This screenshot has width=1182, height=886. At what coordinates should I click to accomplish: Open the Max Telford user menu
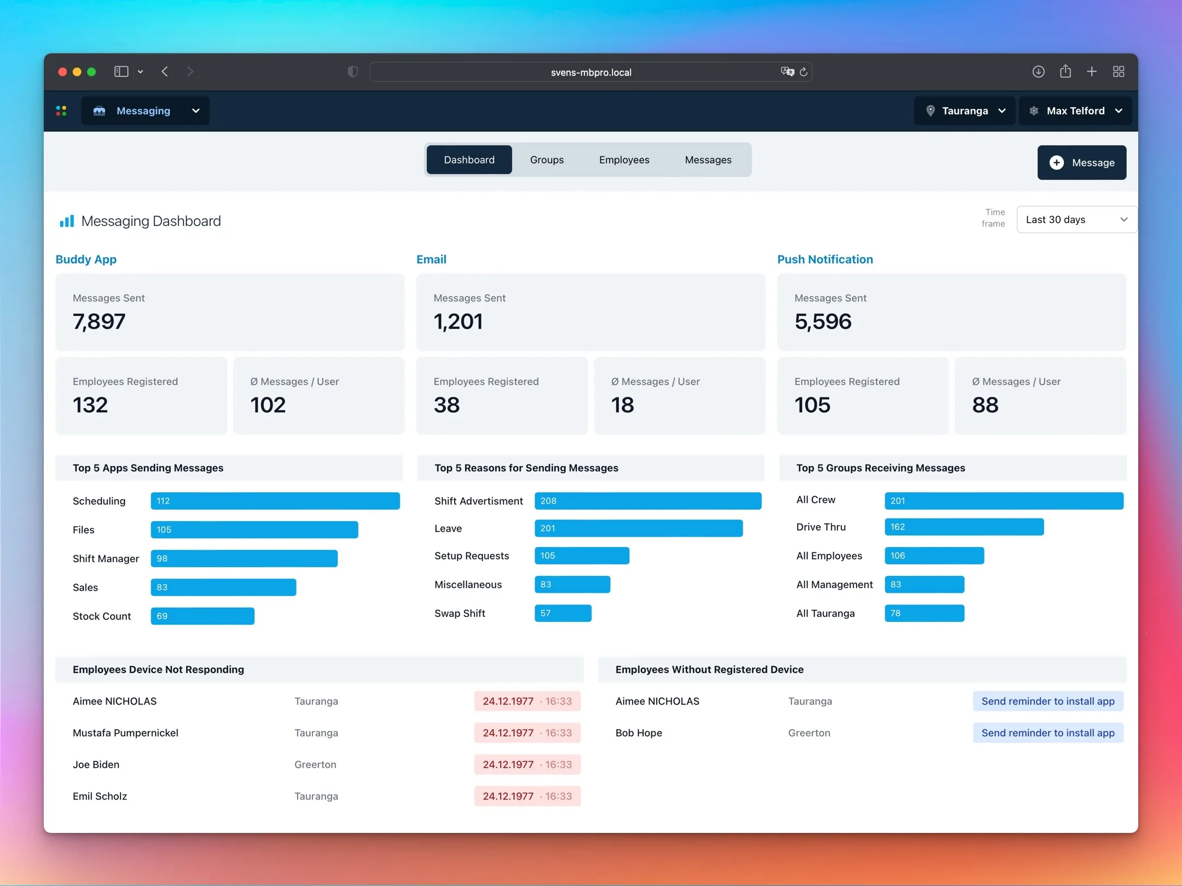coord(1075,111)
